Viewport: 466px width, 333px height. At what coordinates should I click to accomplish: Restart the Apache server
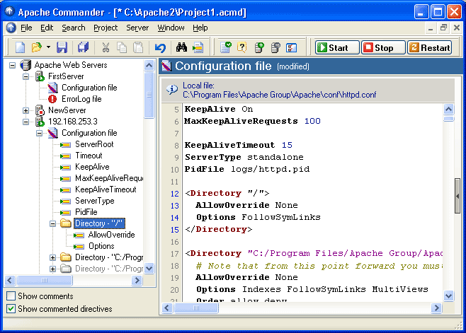pyautogui.click(x=430, y=47)
